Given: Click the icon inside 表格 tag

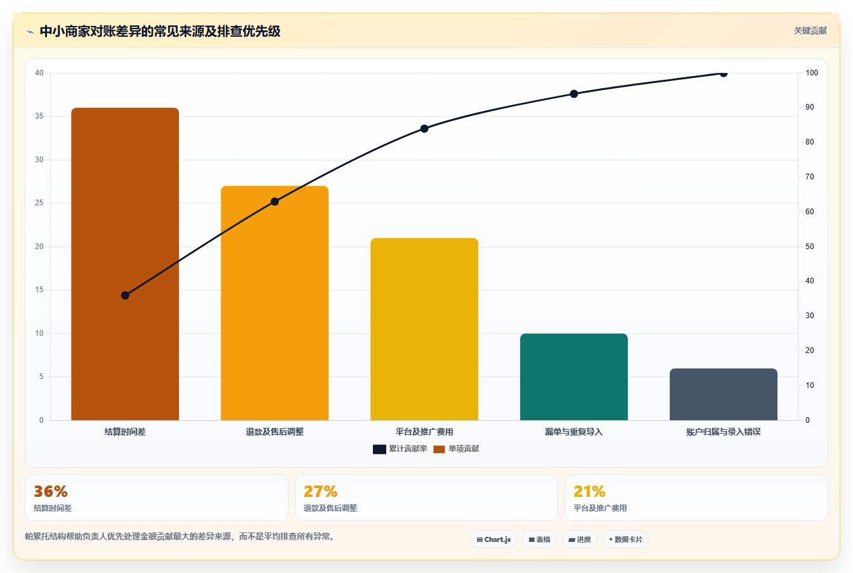Looking at the screenshot, I should click(531, 540).
